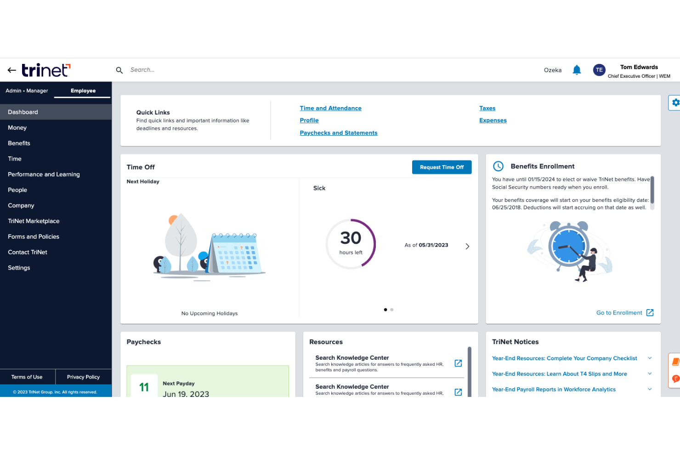This screenshot has height=454, width=680.
Task: Expand the Year-End Payroll Reports in Workforce Analytics notice
Action: pyautogui.click(x=649, y=389)
